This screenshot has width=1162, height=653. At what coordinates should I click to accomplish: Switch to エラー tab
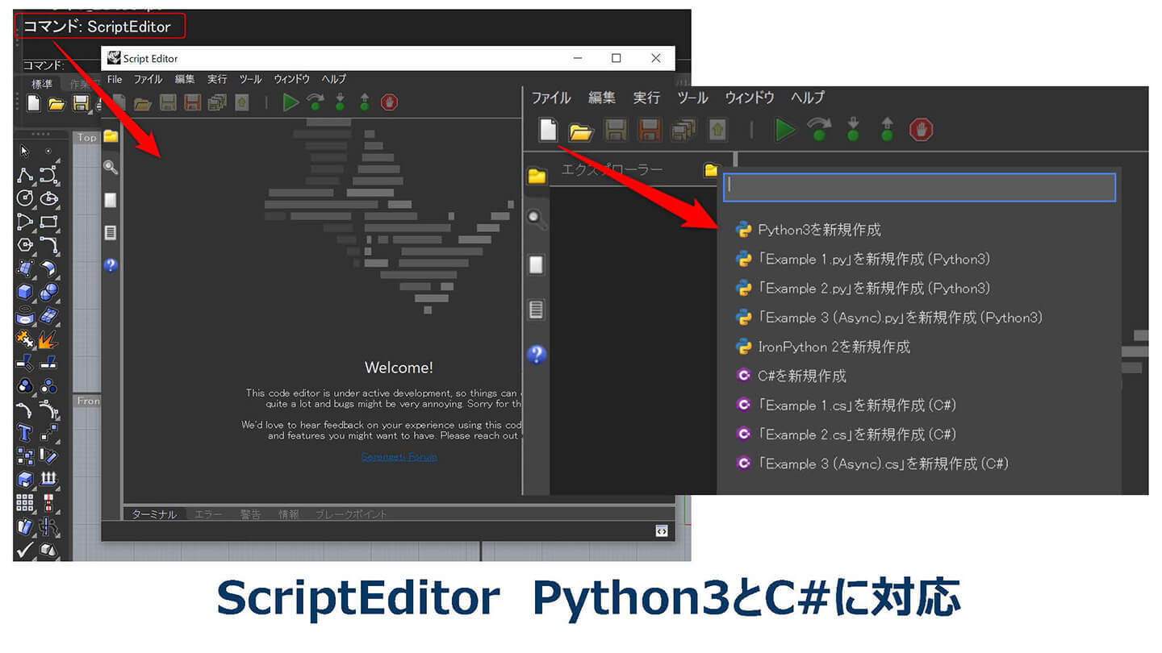208,514
